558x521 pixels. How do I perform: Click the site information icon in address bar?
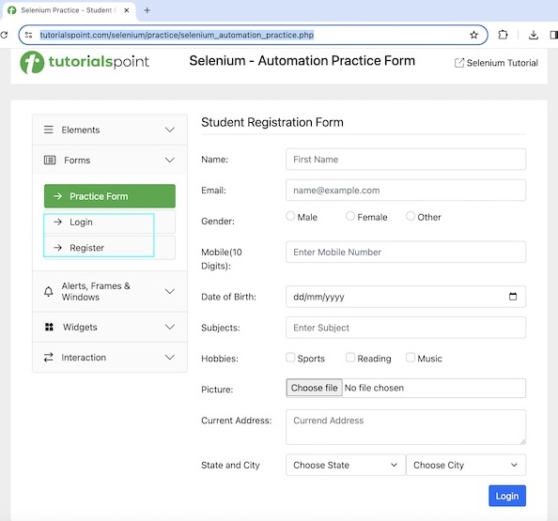click(29, 35)
